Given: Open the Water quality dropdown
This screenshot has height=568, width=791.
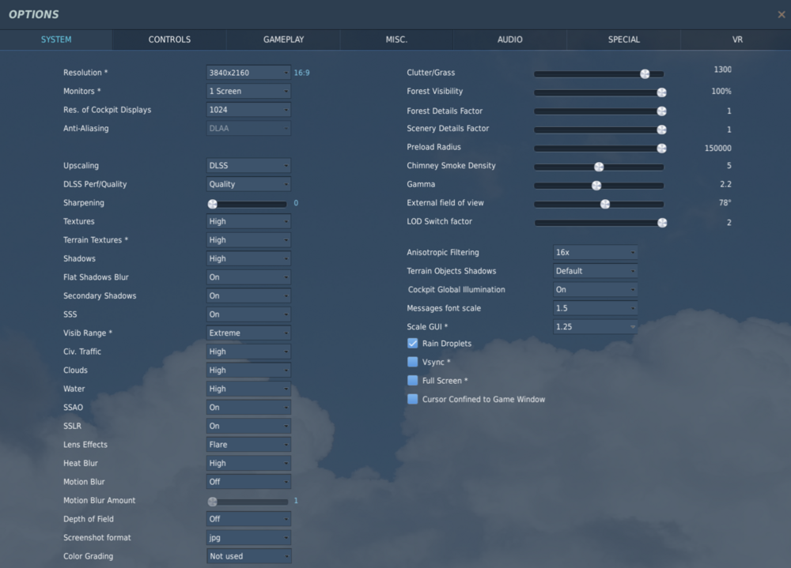Looking at the screenshot, I should click(248, 389).
